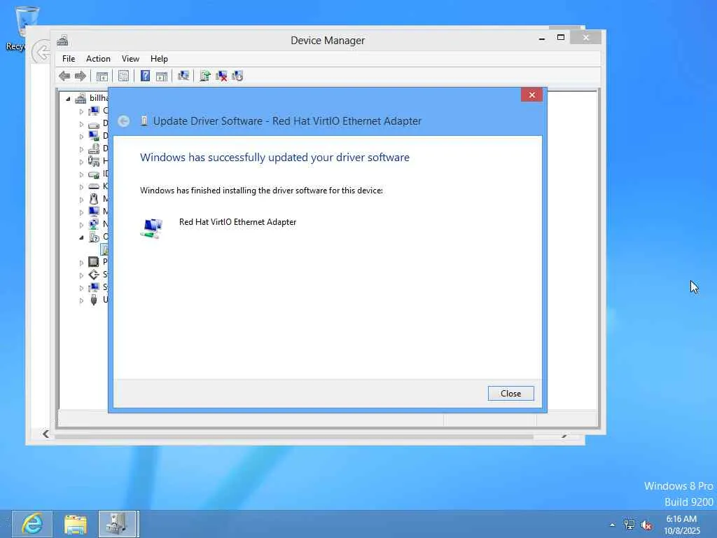Viewport: 717px width, 538px height.
Task: Expand the System devices node
Action: click(x=81, y=288)
